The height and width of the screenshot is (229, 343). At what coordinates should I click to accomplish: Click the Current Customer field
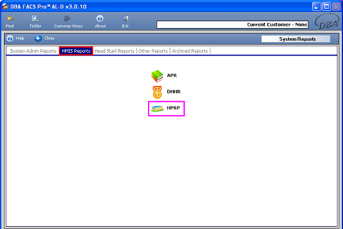tap(232, 25)
